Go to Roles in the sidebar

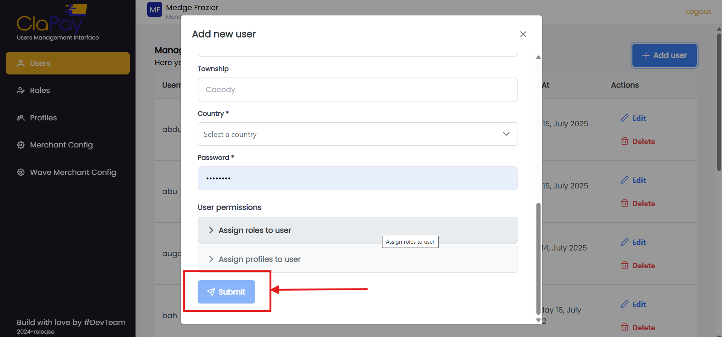coord(40,91)
